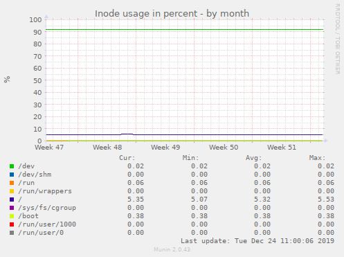Viewport: 344px width, 257px height.
Task: Click the 100 y-axis label
Action: coord(35,20)
